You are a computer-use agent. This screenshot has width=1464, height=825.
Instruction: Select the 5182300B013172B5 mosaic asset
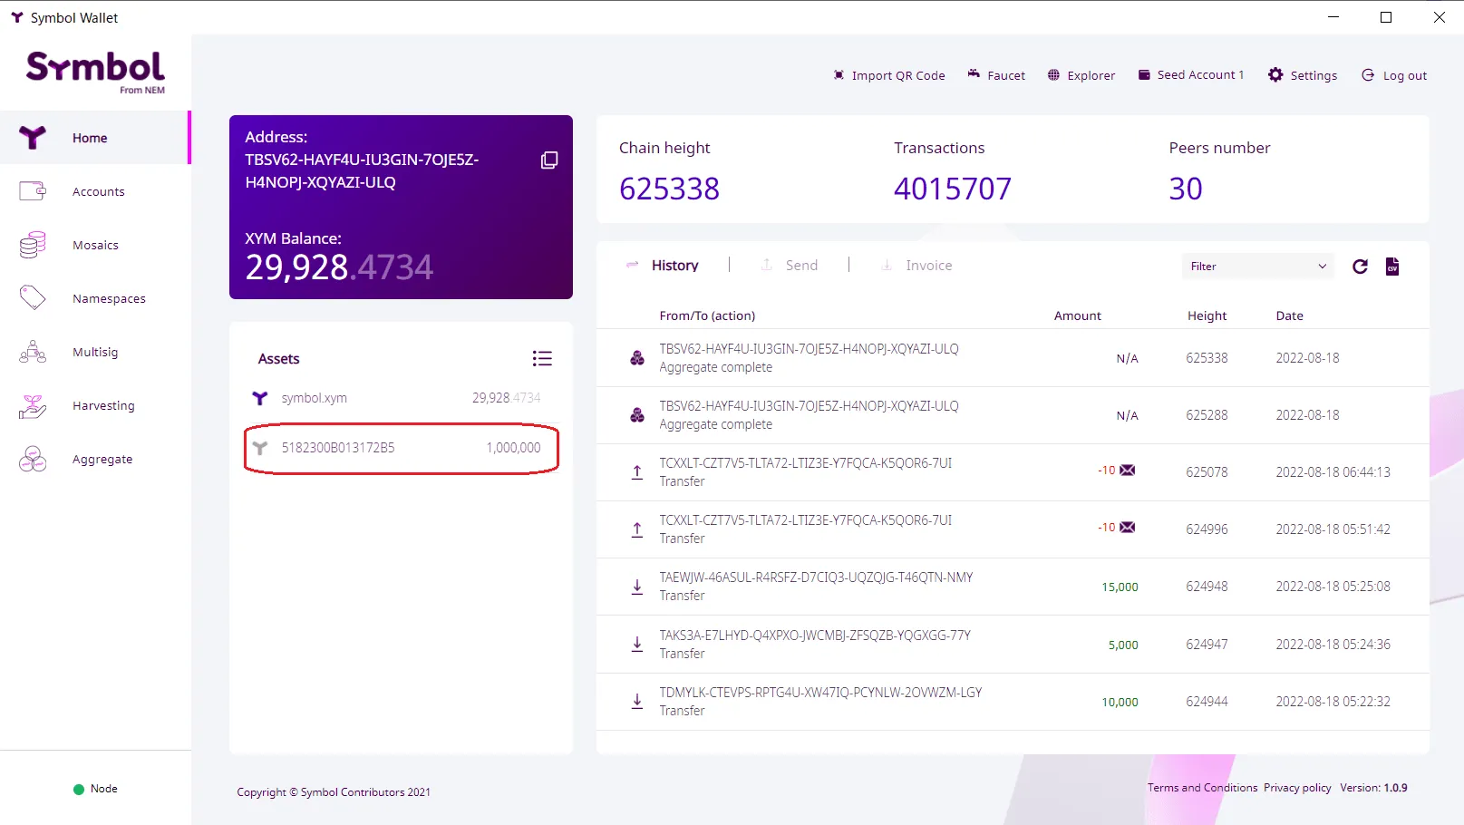(x=401, y=448)
